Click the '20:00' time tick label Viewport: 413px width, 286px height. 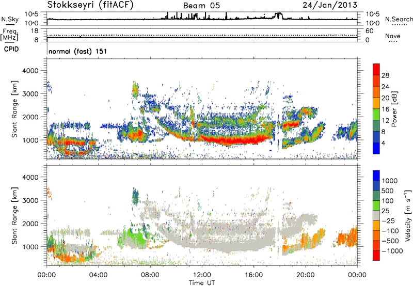click(305, 275)
